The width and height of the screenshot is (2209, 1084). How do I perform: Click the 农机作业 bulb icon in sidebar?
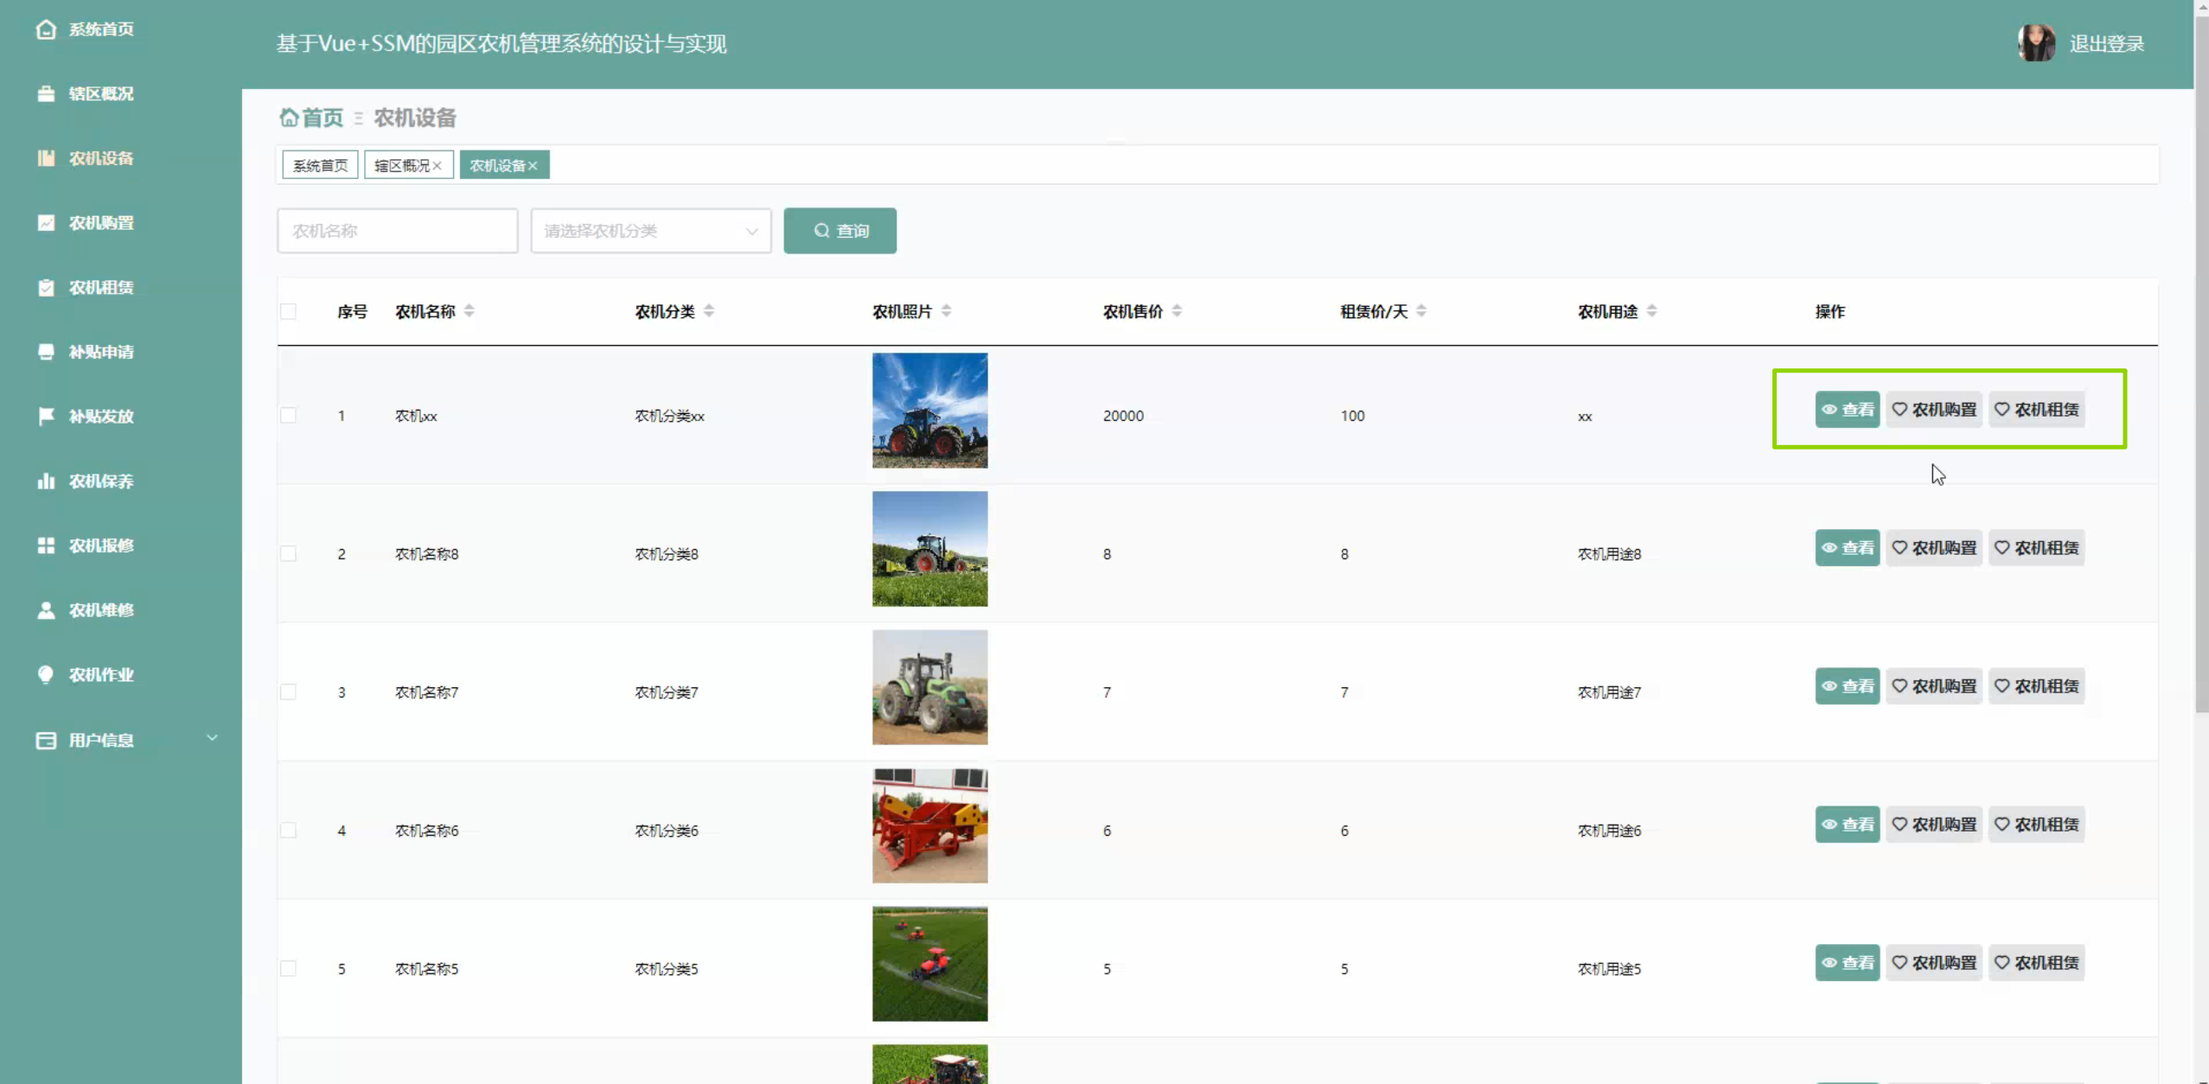[46, 675]
